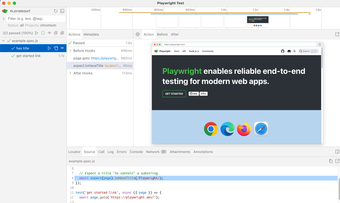Screen dimensions: 340x203
Task: Click the 1.2s timeline marker
Action: click(255, 10)
